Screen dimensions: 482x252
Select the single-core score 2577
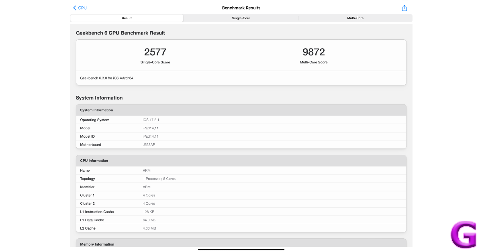[155, 52]
